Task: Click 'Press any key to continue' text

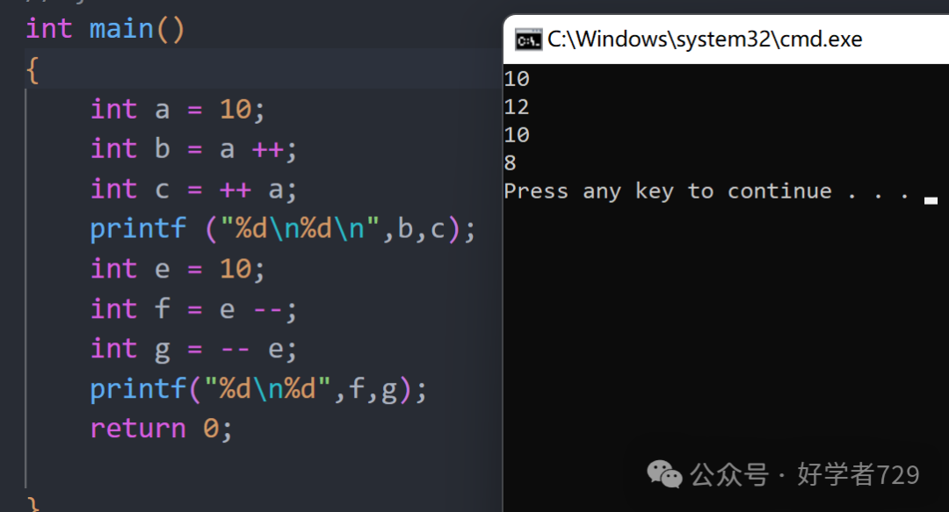Action: pyautogui.click(x=668, y=191)
